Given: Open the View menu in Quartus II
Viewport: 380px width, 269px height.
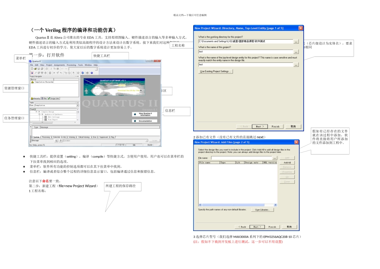Looking at the screenshot, I should point(42,65).
